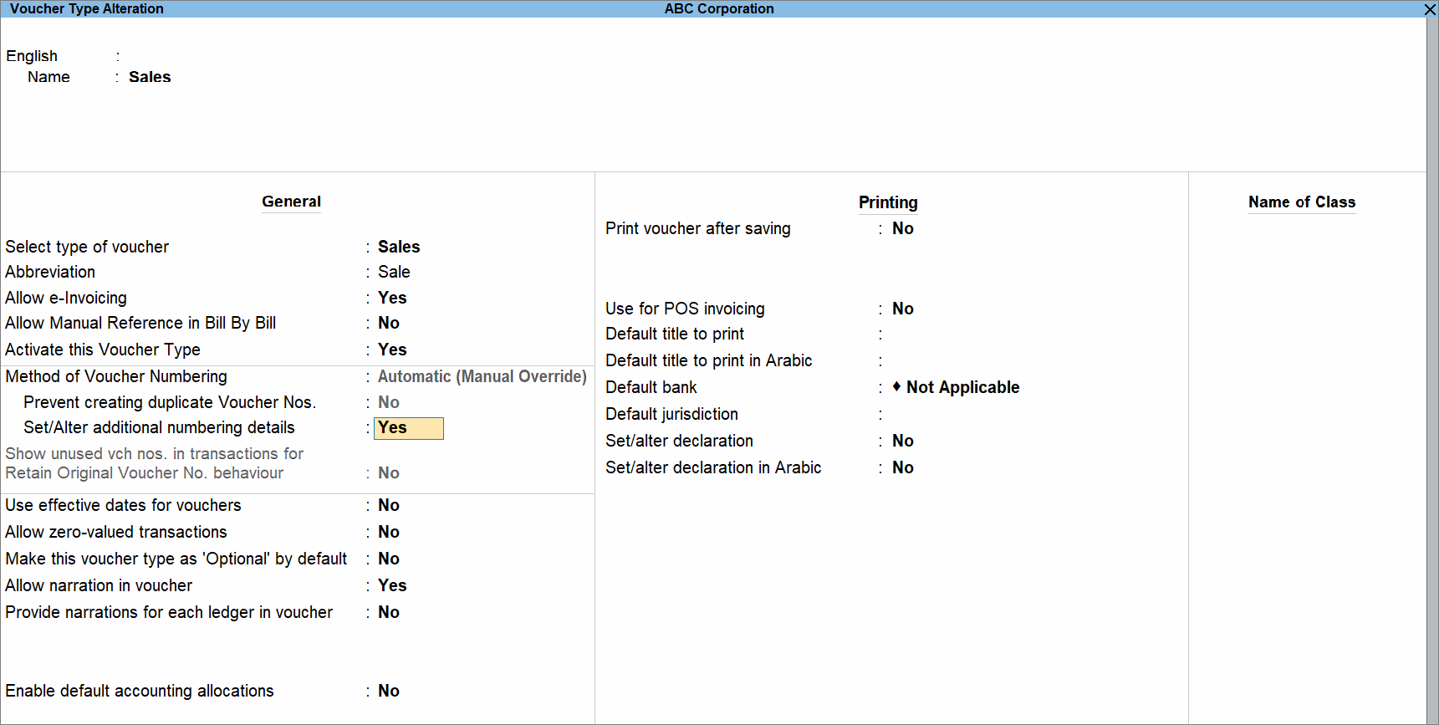The height and width of the screenshot is (725, 1439).
Task: Click Default title to print in Arabic label
Action: [709, 360]
